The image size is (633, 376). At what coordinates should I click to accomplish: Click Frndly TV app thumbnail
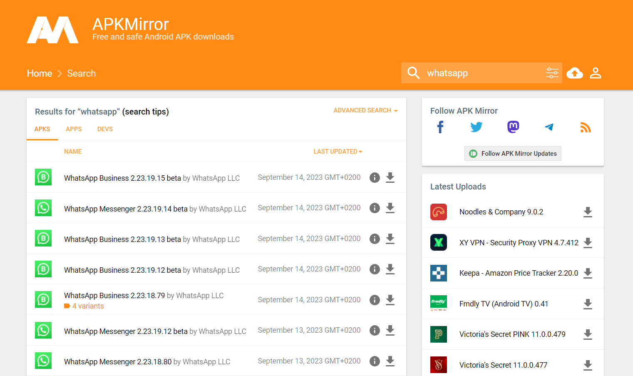(x=439, y=304)
